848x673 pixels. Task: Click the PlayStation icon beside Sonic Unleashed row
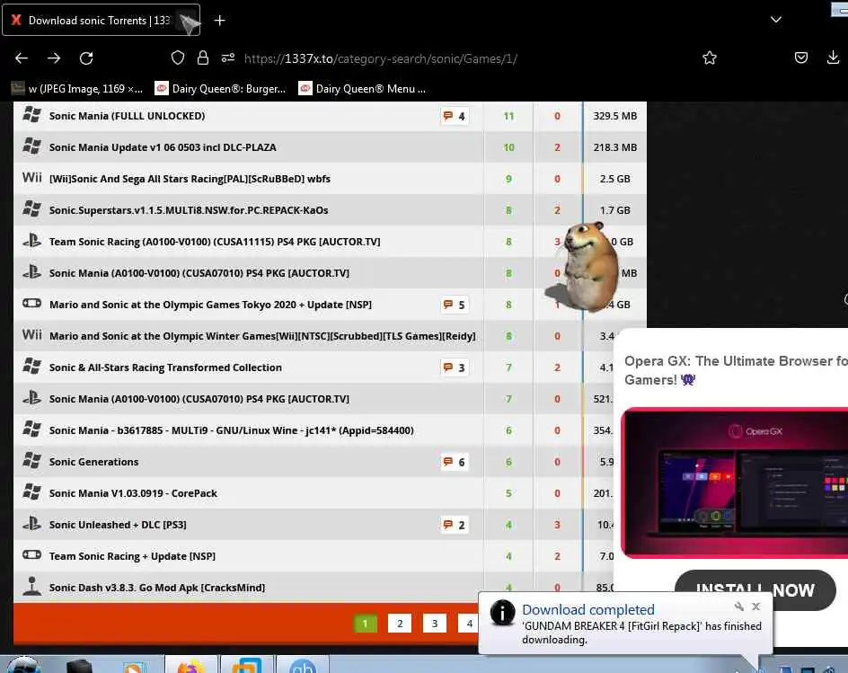click(32, 524)
